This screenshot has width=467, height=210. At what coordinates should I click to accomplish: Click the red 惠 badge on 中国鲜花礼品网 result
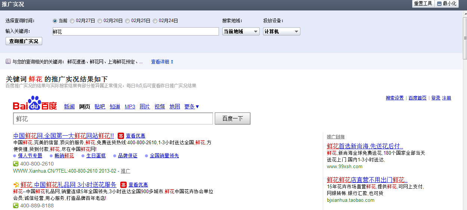tap(123, 185)
